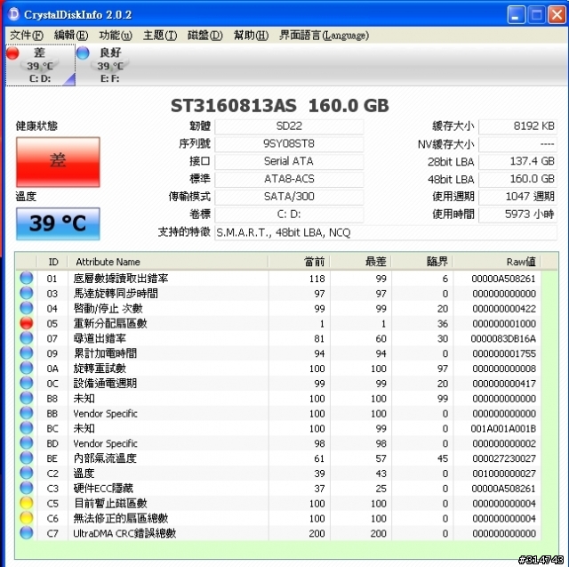
Task: Click the blue status icon of attribute C3
Action: 26,488
